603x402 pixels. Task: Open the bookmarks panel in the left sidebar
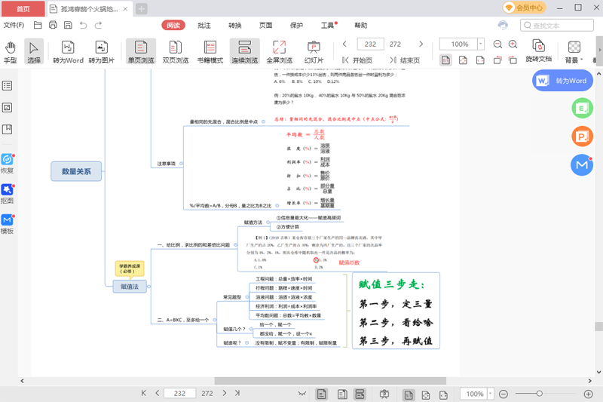tap(7, 129)
